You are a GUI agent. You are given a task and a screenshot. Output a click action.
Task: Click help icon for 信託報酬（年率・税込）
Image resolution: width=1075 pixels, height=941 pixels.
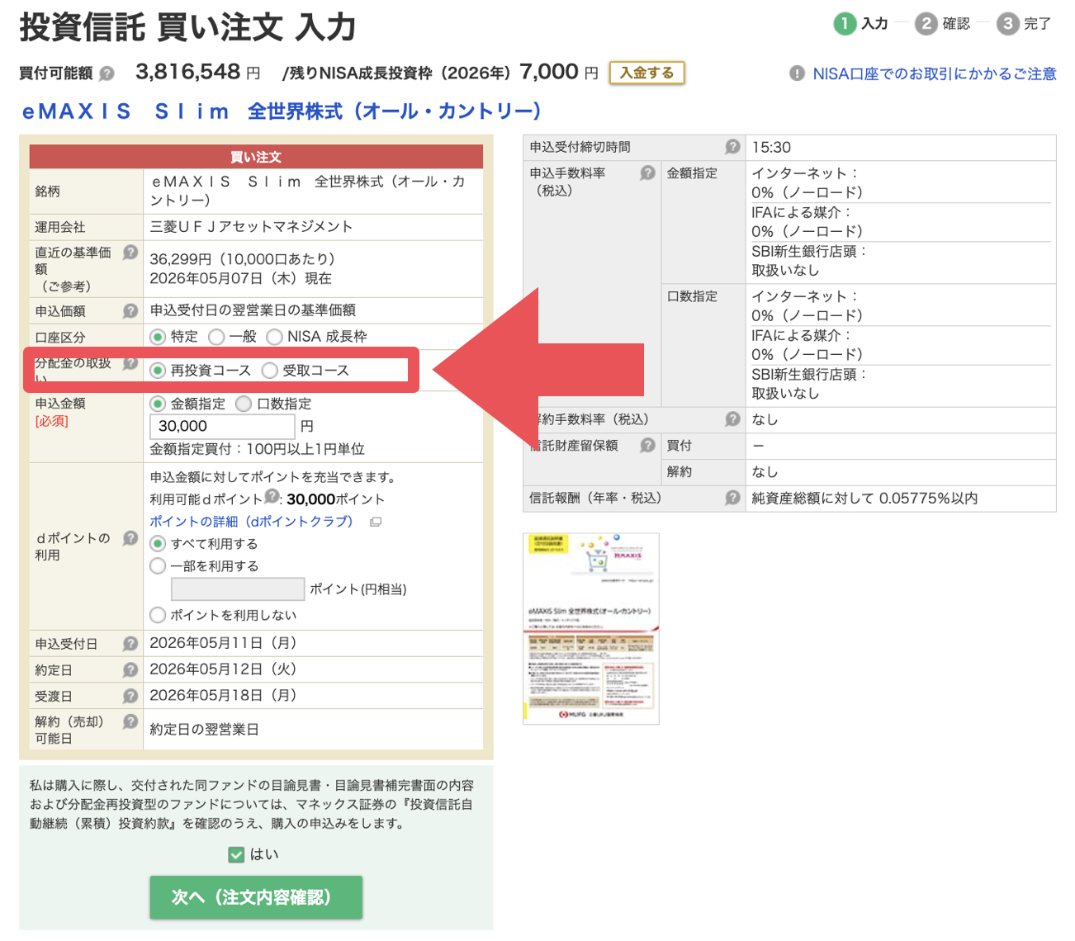click(x=732, y=498)
